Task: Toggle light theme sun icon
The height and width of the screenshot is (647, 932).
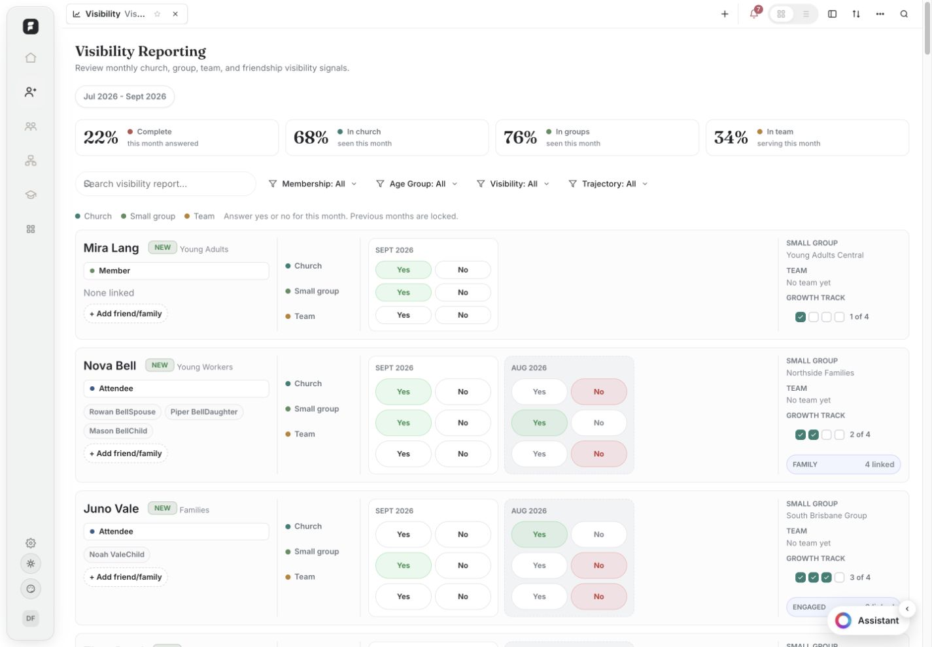Action: (x=30, y=563)
